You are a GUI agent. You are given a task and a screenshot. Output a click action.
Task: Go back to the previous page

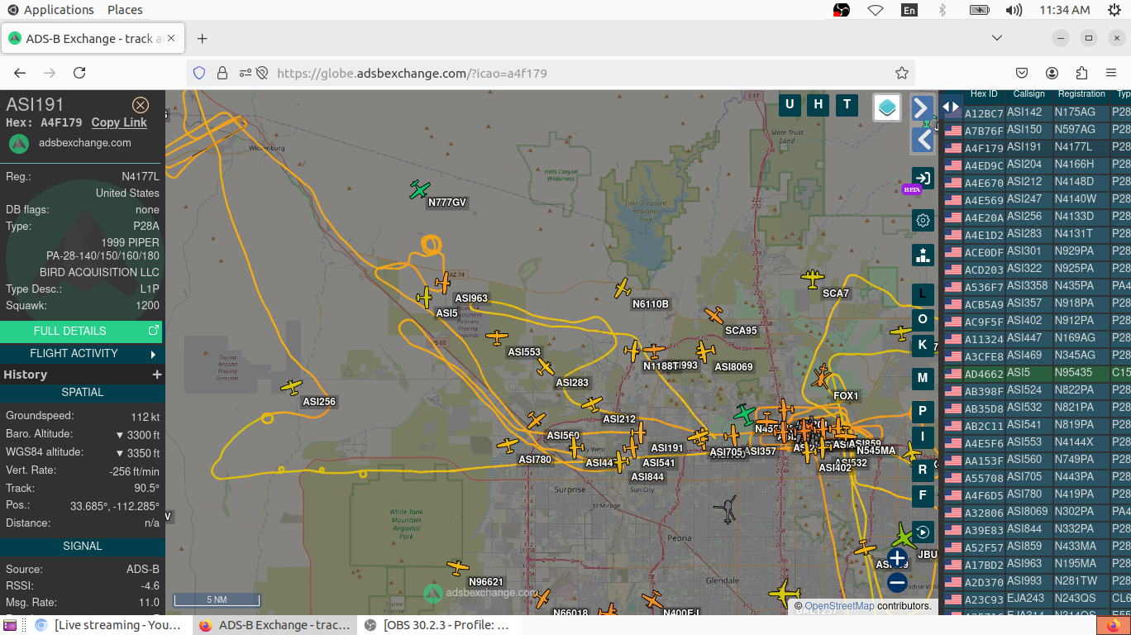point(20,73)
